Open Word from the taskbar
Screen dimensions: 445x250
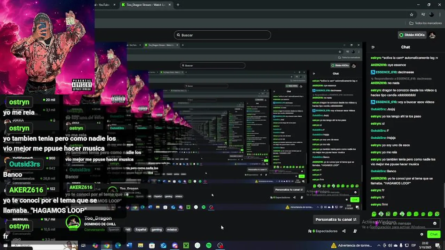point(129,245)
